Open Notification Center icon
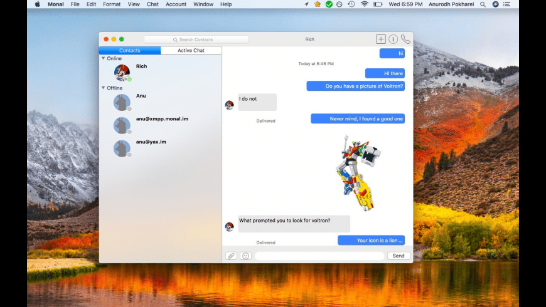 click(x=506, y=4)
